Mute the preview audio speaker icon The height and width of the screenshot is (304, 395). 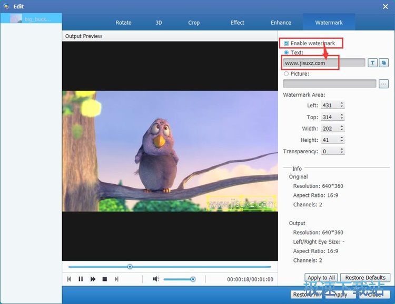tap(156, 279)
